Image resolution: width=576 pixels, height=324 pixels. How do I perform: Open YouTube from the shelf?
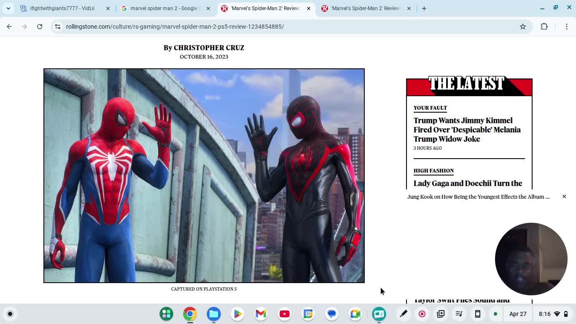pyautogui.click(x=284, y=314)
